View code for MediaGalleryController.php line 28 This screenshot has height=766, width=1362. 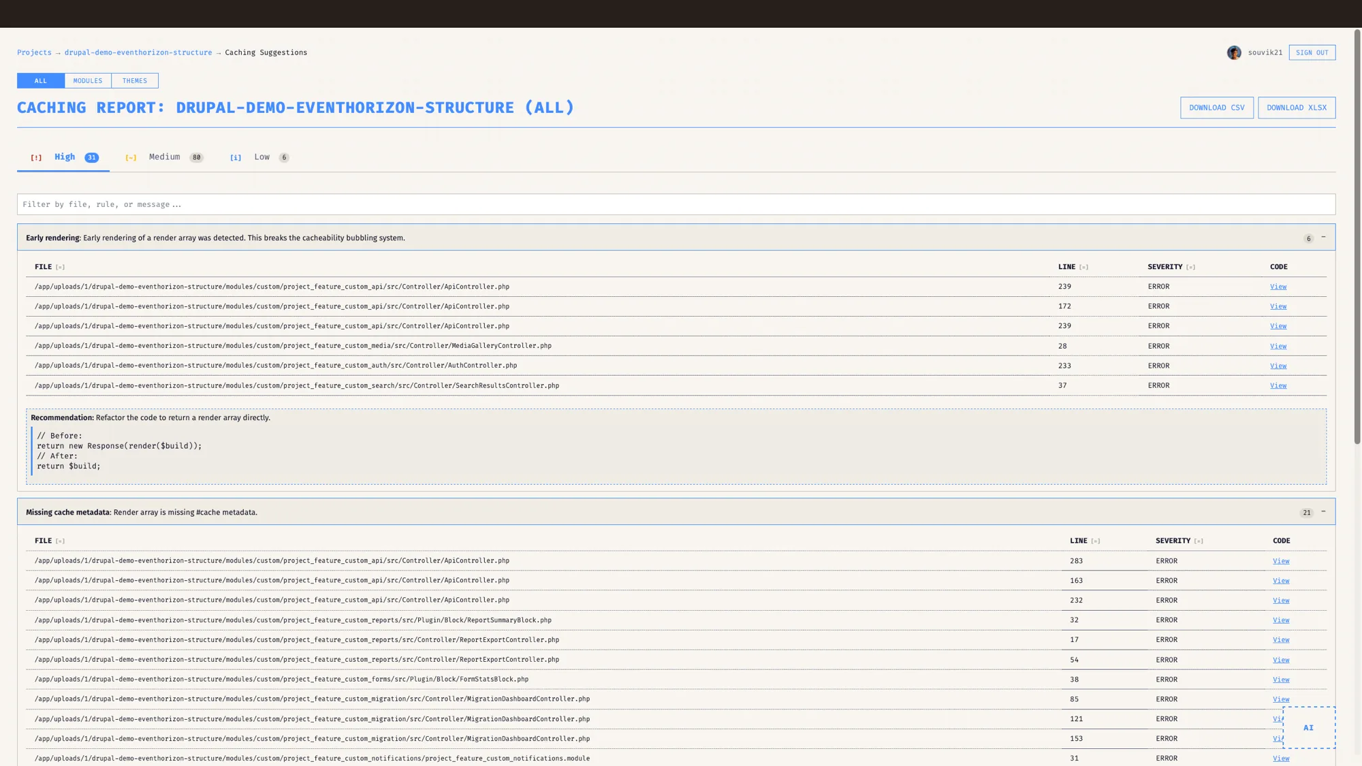[x=1278, y=346]
